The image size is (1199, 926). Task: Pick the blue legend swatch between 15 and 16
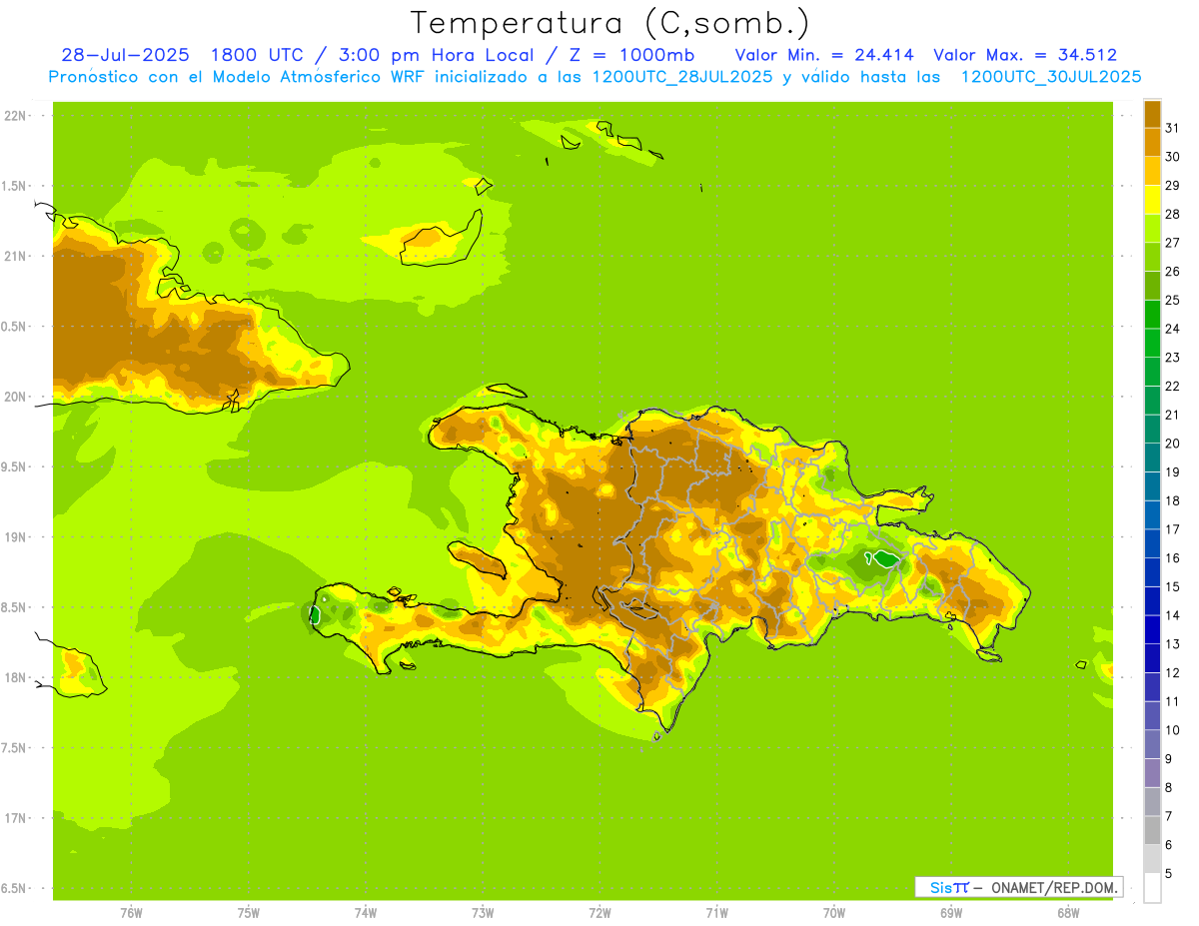tap(1152, 572)
